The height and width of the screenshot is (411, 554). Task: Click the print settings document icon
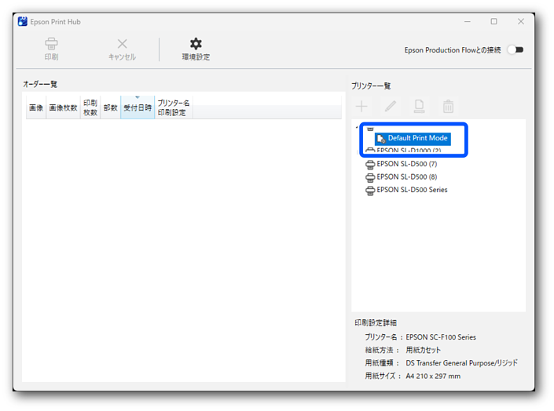pyautogui.click(x=420, y=107)
